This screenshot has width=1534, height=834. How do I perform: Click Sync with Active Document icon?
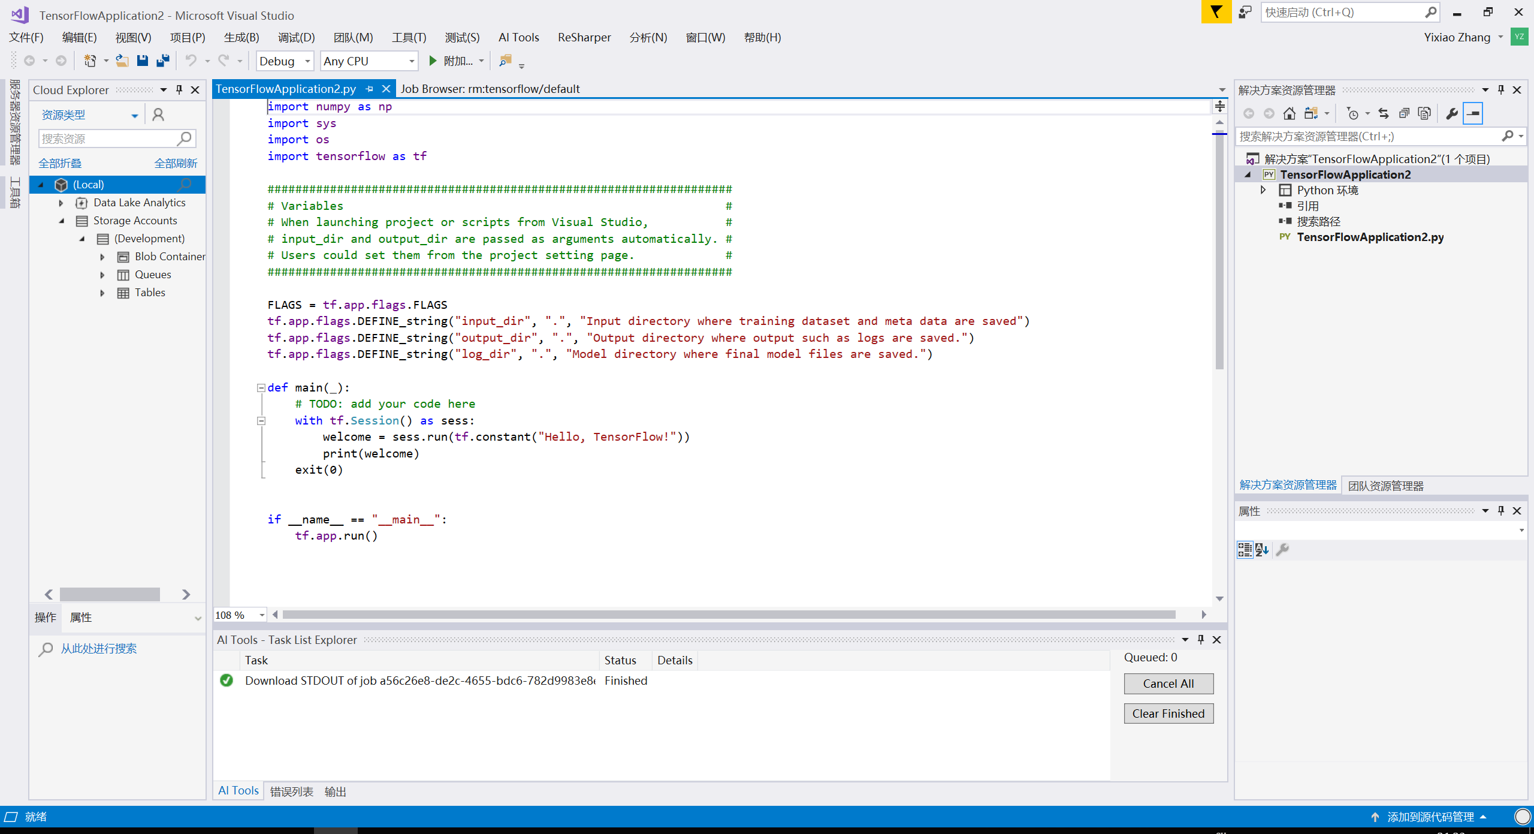1384,113
